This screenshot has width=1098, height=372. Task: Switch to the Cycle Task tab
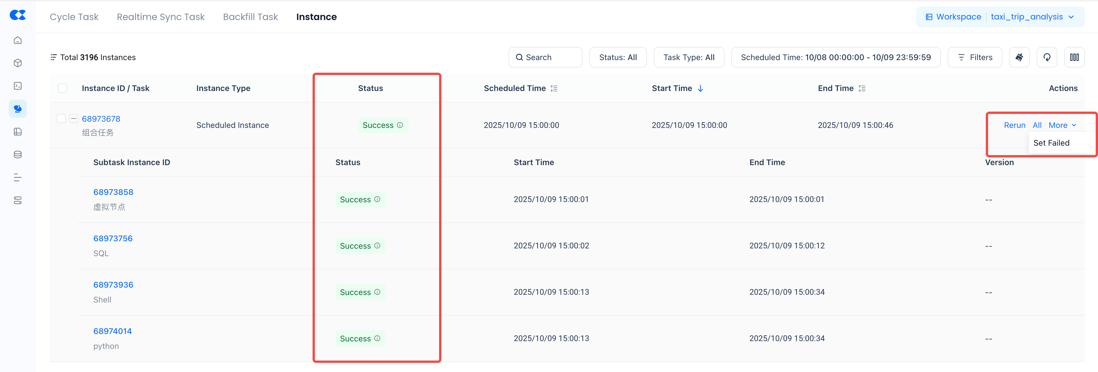74,17
